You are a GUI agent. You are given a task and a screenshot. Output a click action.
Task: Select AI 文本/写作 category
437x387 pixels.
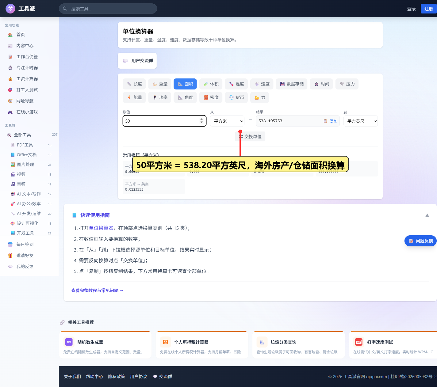(x=31, y=194)
